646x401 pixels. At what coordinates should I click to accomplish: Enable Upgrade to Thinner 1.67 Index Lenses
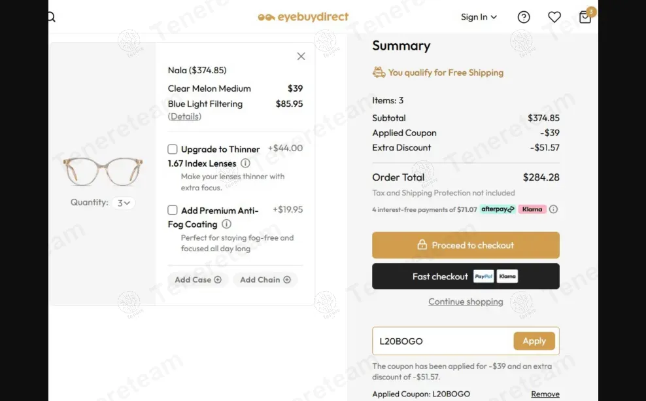pyautogui.click(x=173, y=149)
